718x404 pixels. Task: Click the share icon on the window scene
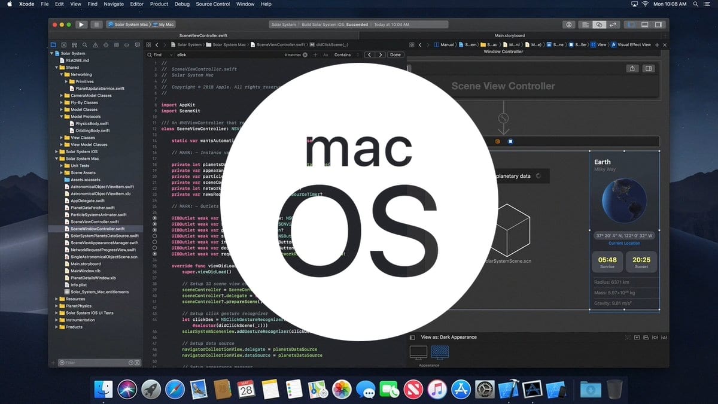(632, 69)
